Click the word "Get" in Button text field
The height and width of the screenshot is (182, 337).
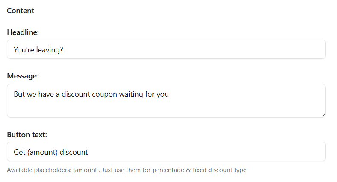pos(19,152)
